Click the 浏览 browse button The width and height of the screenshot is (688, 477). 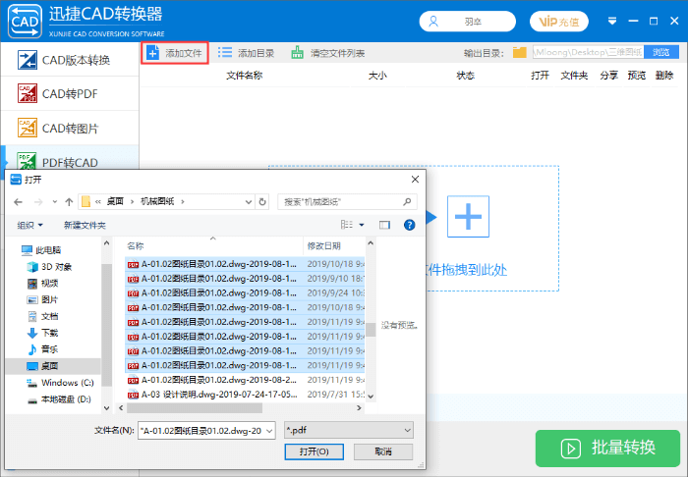click(660, 53)
